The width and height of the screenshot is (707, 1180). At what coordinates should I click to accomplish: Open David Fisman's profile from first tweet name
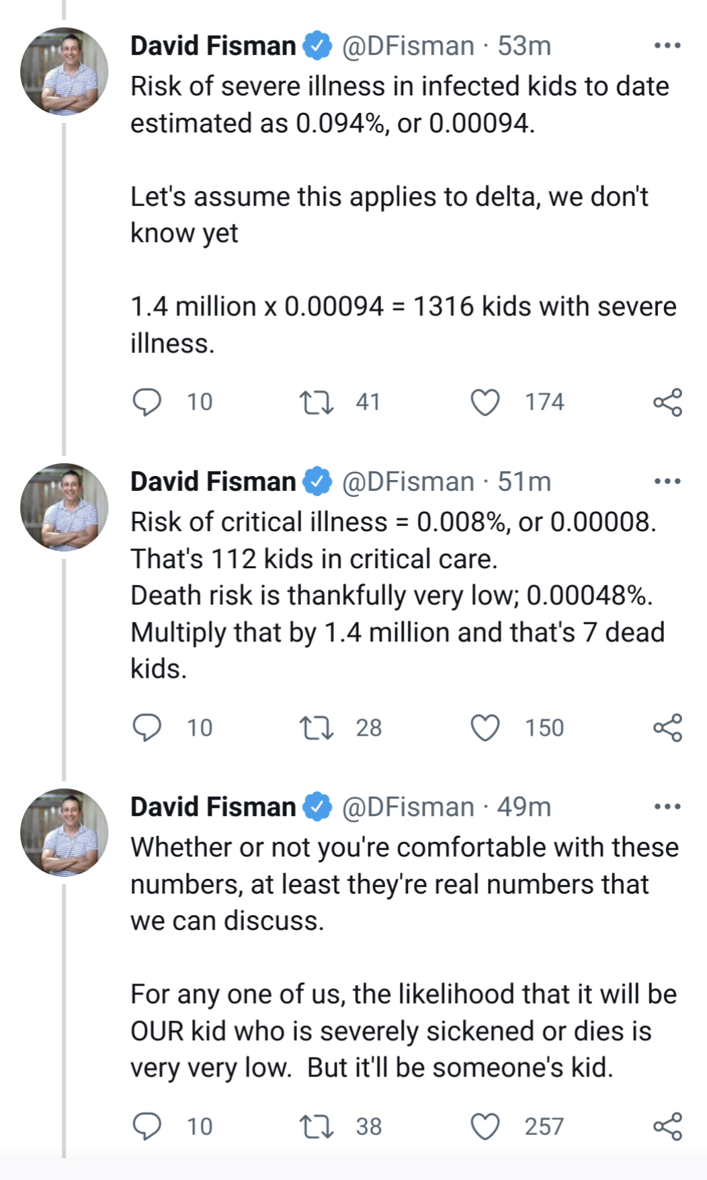point(213,46)
